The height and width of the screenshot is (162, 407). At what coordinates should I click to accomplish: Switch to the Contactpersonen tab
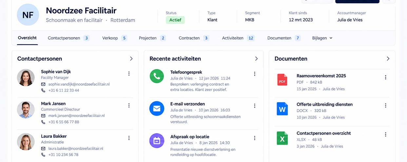(x=68, y=38)
